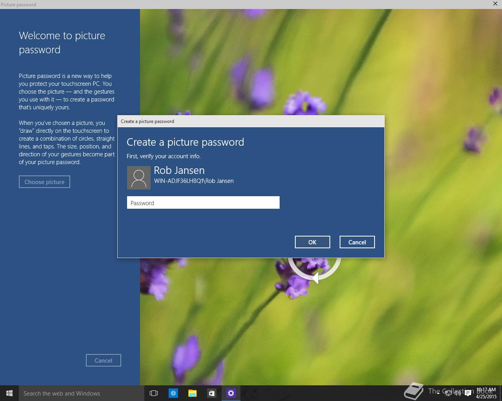Open Task View from the taskbar
502x401 pixels.
pyautogui.click(x=154, y=393)
